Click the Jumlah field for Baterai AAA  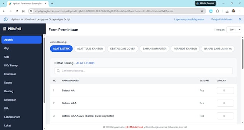click(x=225, y=103)
